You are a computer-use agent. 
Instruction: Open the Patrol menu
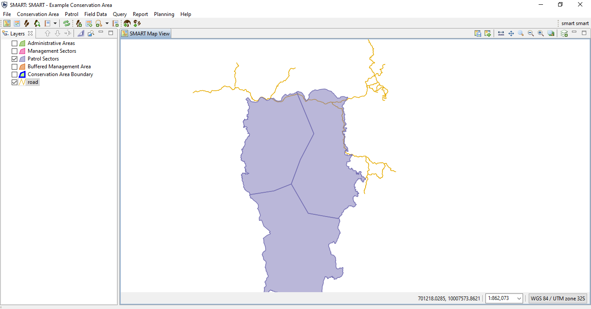(x=72, y=14)
